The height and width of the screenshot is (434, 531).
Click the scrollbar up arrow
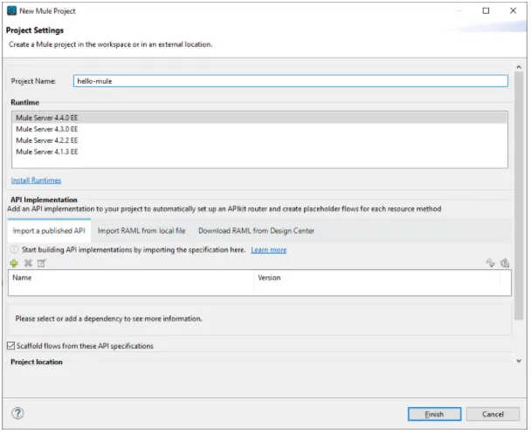coord(520,68)
